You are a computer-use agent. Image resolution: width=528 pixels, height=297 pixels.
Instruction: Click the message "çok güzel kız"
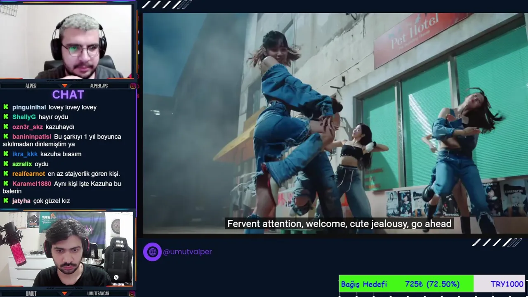coord(52,201)
